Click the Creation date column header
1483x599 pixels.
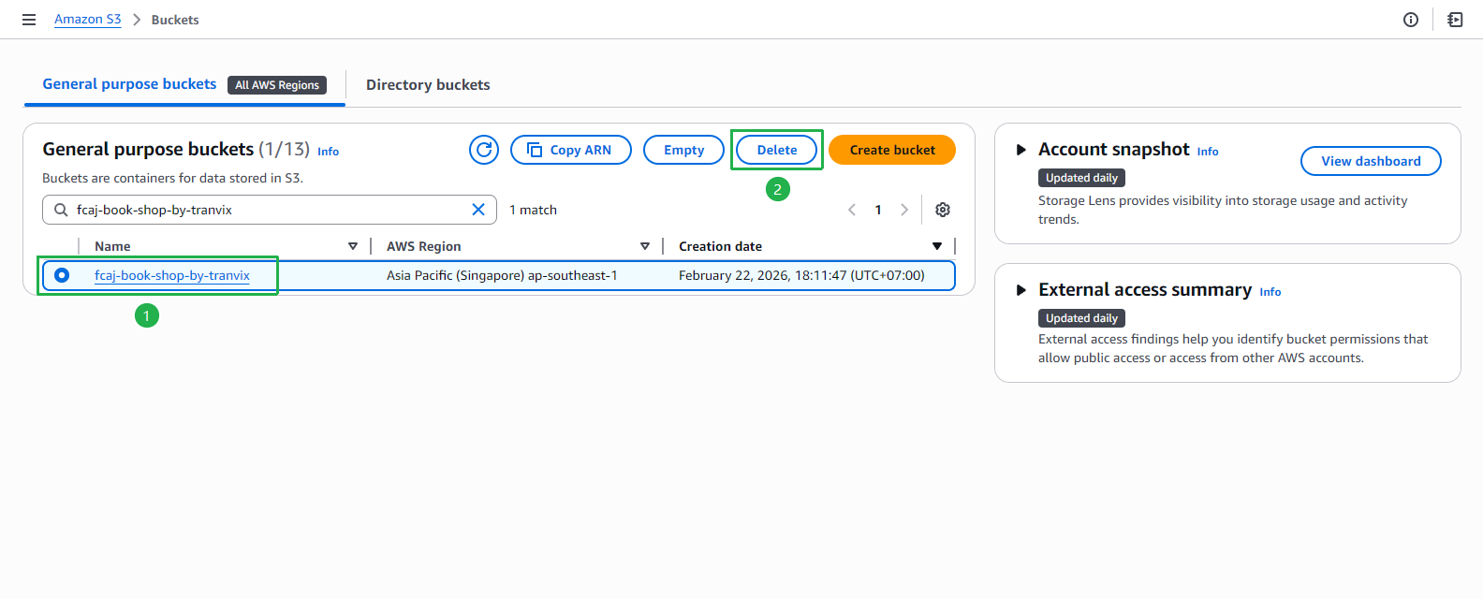(720, 246)
